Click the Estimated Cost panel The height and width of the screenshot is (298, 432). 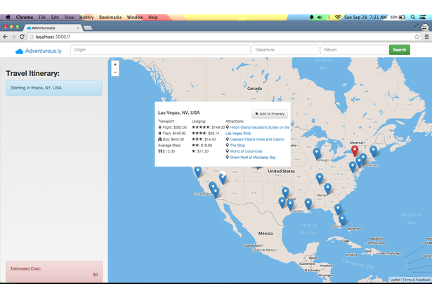[x=54, y=271]
